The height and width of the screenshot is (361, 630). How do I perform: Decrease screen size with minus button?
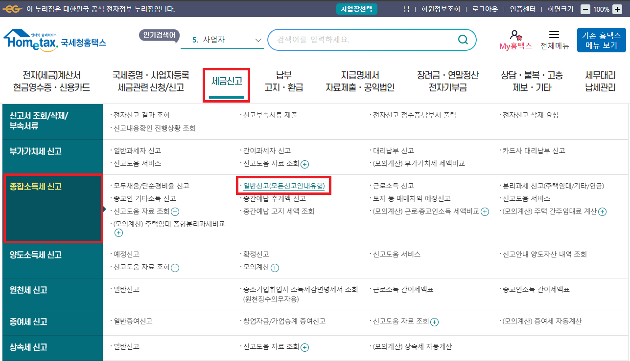pyautogui.click(x=585, y=9)
